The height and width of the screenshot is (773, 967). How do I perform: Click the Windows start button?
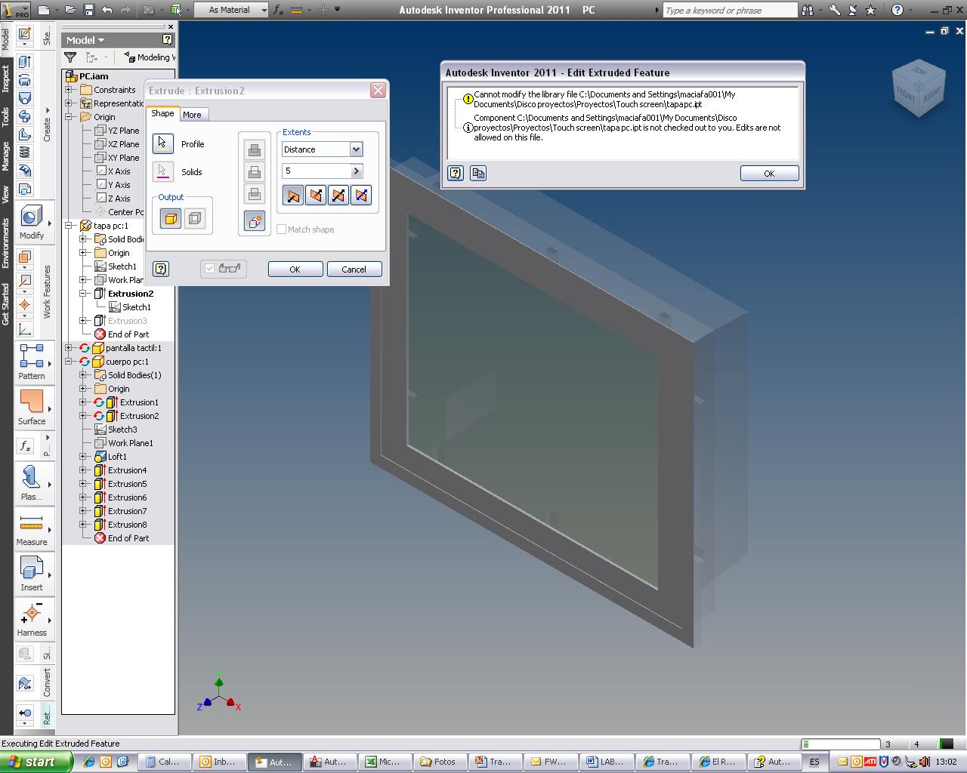coord(36,762)
